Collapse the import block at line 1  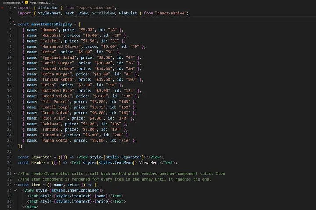[15, 8]
